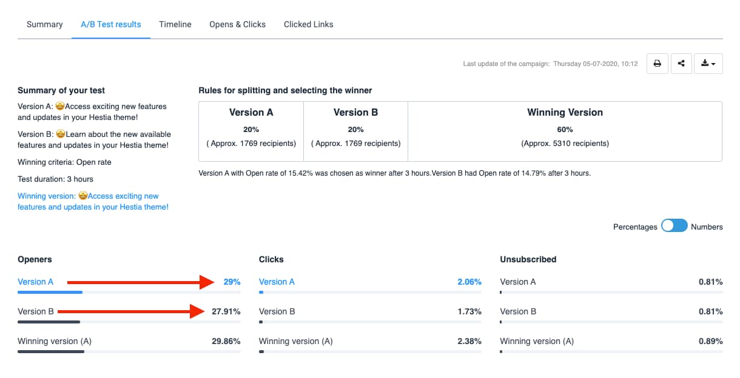Image resolution: width=740 pixels, height=378 pixels.
Task: Expand the download format dropdown arrow
Action: pos(713,64)
